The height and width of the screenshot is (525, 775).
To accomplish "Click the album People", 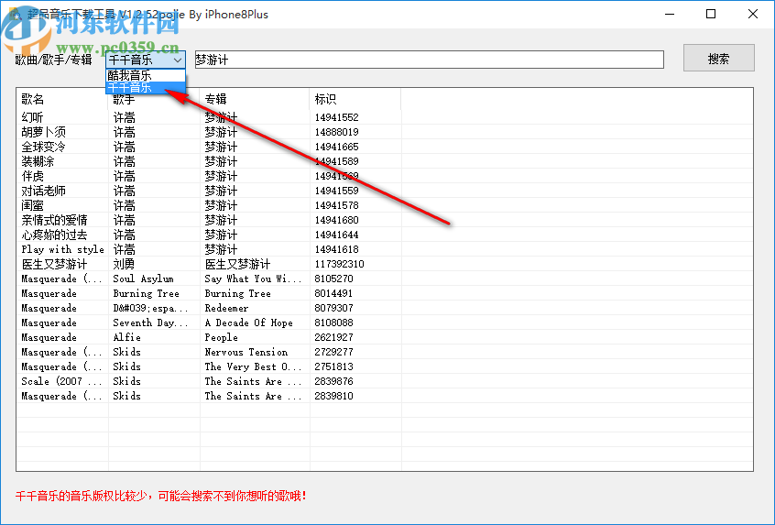I will click(222, 337).
